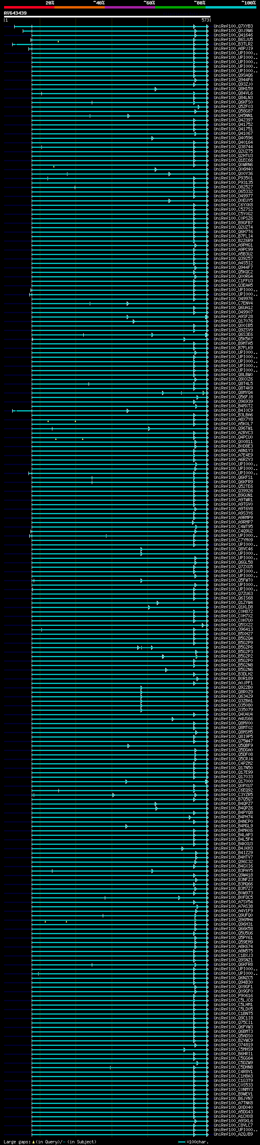260x1145 pixels.
Task: Select the UniRef100_B4I0C9 label
Action: [233, 410]
